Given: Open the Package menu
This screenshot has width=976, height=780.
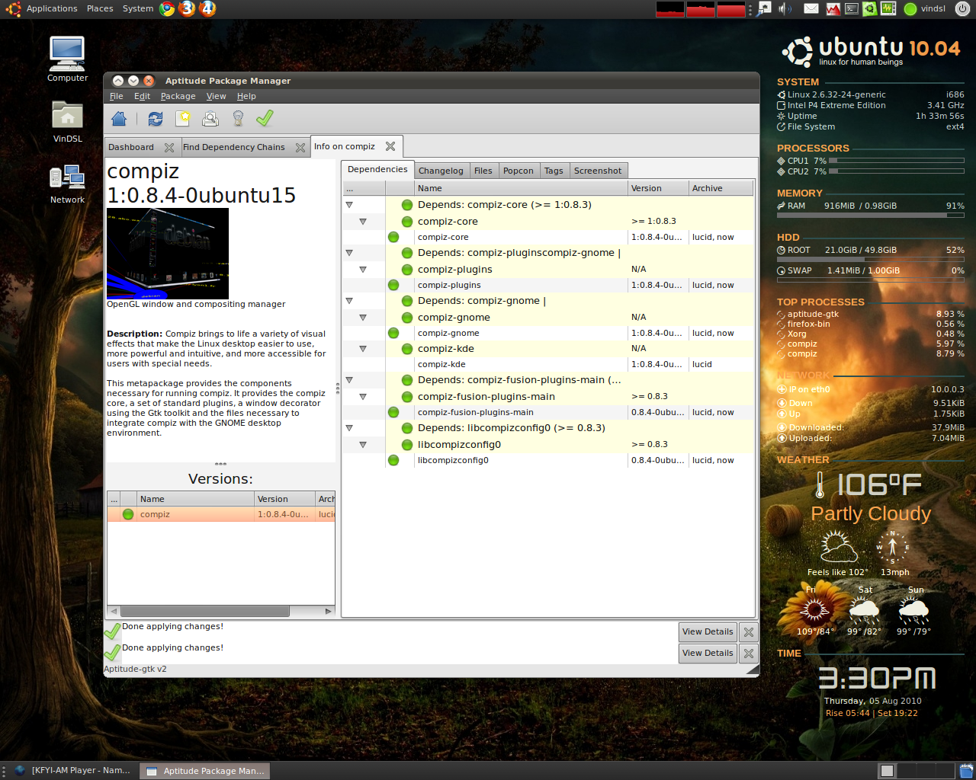Looking at the screenshot, I should 178,96.
